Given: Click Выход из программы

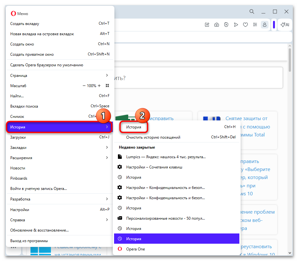Looking at the screenshot, I should 60,241.
